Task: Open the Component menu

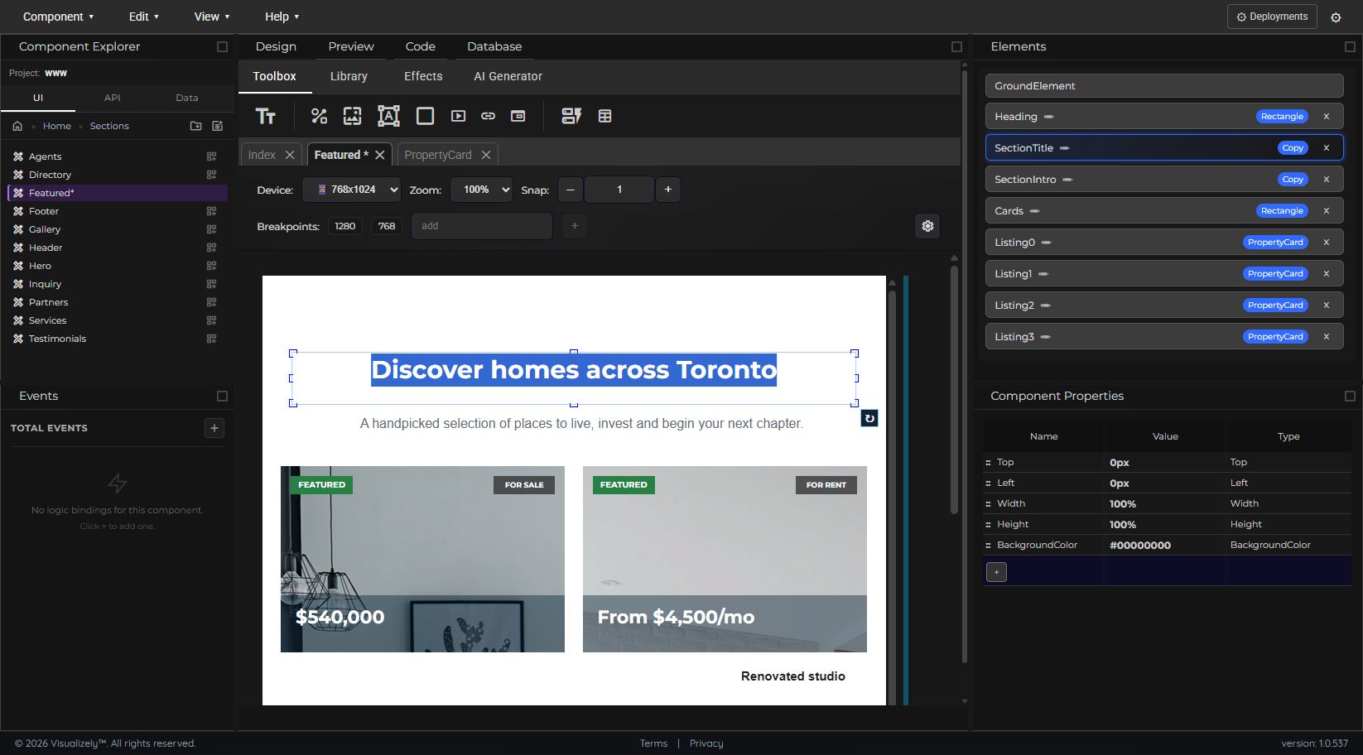Action: [58, 17]
